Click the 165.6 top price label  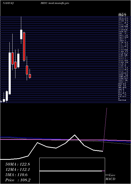coord(123,14)
